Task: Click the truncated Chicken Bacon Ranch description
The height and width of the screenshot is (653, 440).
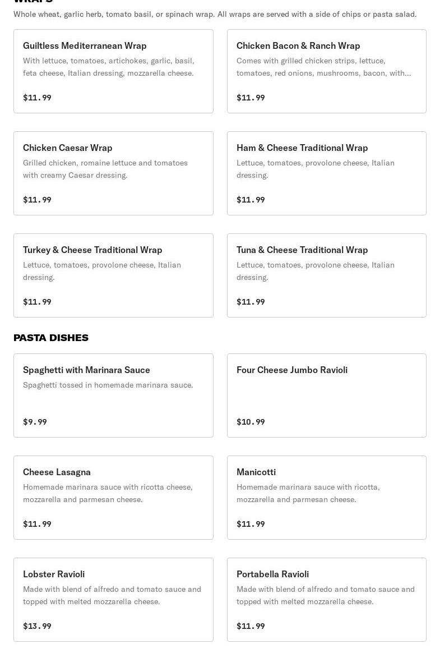Action: click(x=323, y=67)
